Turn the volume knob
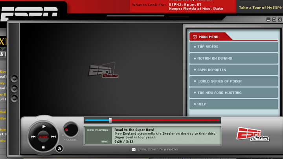The height and width of the screenshot is (159, 283). click(71, 130)
